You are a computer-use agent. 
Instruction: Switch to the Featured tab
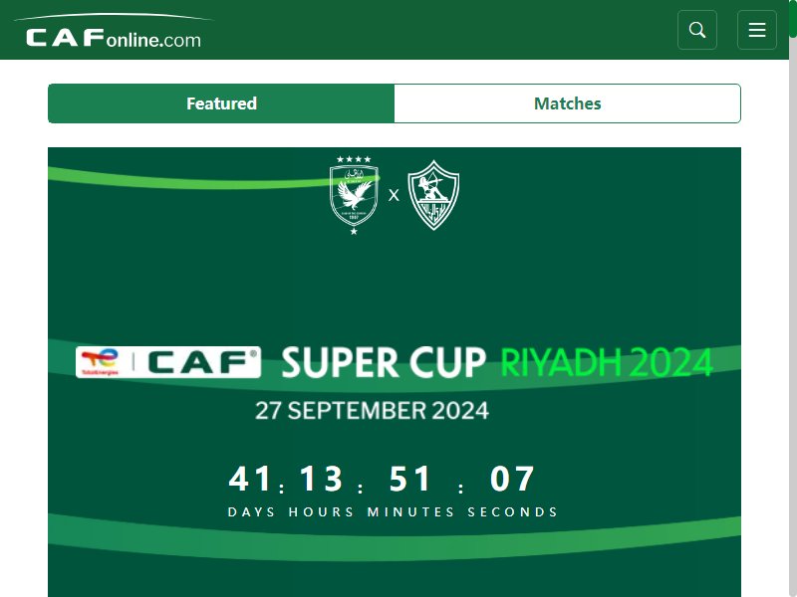coord(221,103)
